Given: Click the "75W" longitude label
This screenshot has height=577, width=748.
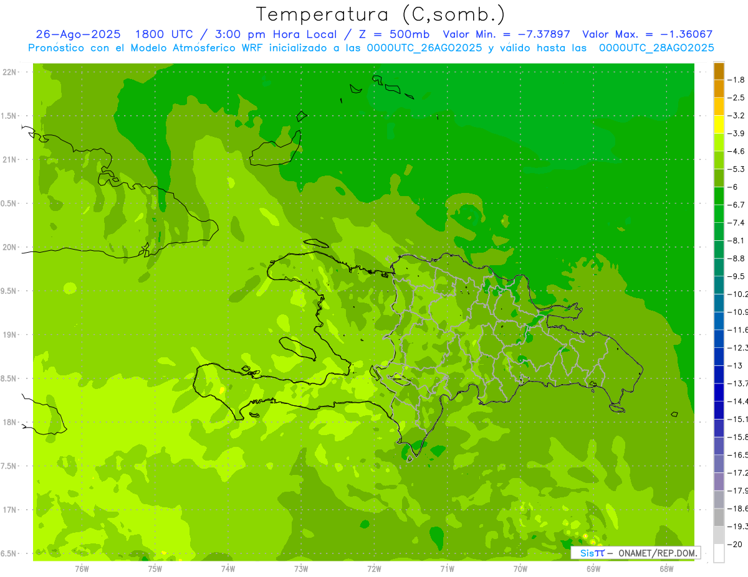Looking at the screenshot, I should click(155, 568).
